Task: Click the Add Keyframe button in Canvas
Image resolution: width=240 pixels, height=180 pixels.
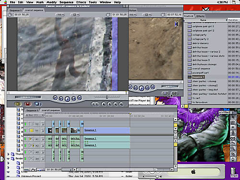Action: [109, 104]
